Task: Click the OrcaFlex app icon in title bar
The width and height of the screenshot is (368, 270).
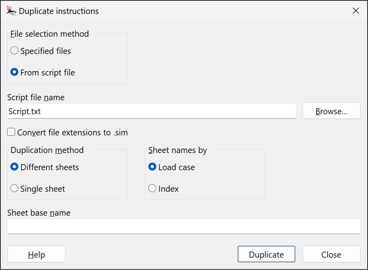Action: tap(11, 11)
